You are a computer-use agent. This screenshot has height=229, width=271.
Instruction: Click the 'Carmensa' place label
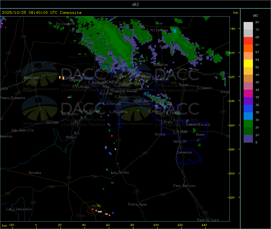tap(184, 153)
